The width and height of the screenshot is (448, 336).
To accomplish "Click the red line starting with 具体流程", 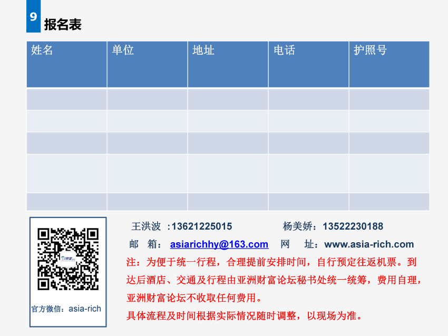I will tap(245, 316).
